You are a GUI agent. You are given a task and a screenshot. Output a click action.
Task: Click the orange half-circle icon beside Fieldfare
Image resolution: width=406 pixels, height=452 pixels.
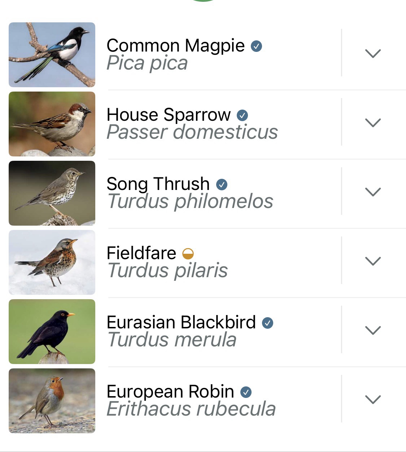point(188,254)
